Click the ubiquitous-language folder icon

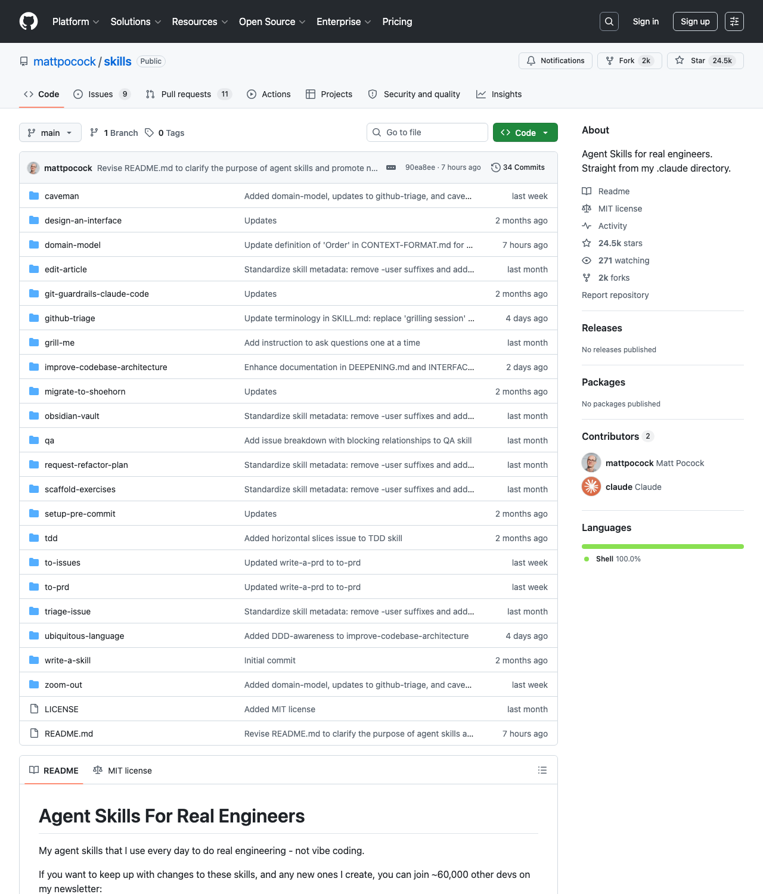34,636
